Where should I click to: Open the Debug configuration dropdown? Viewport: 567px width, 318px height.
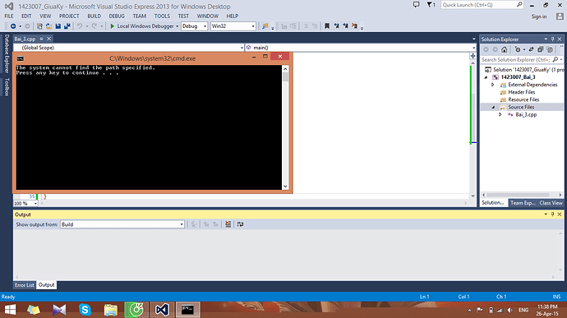click(194, 26)
